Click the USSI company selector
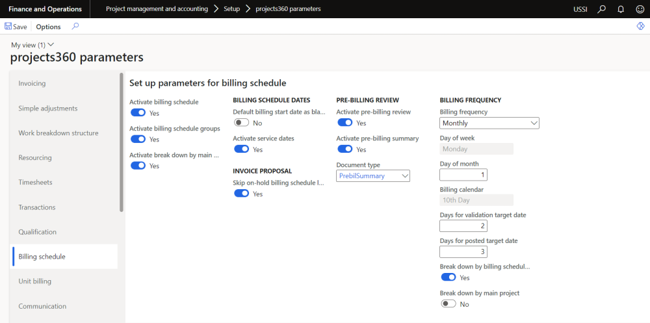650x323 pixels. (580, 9)
